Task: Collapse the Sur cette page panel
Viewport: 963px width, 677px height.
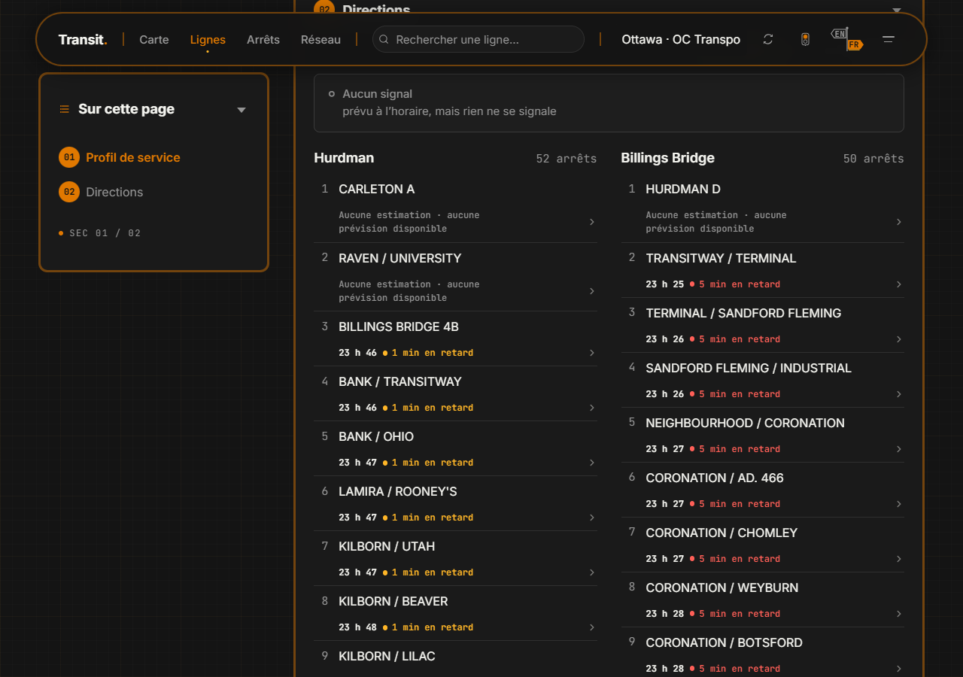Action: [242, 110]
